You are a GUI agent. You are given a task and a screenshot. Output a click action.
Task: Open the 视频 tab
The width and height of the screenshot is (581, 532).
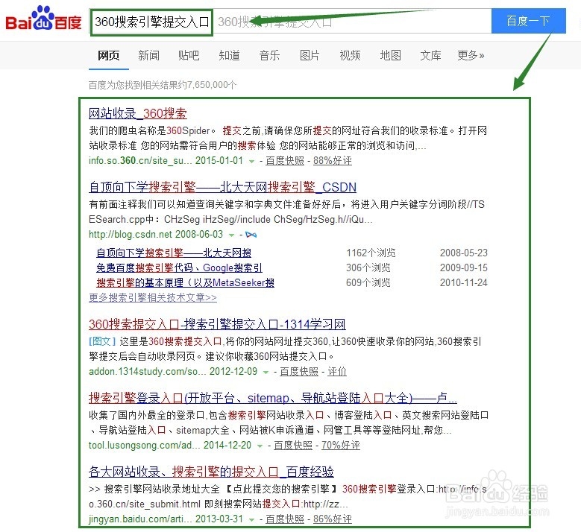350,56
